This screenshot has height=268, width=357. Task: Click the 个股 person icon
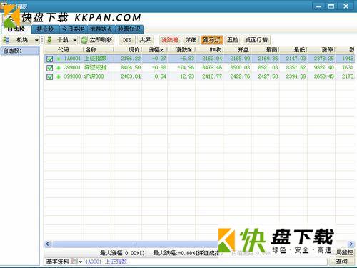coord(49,40)
